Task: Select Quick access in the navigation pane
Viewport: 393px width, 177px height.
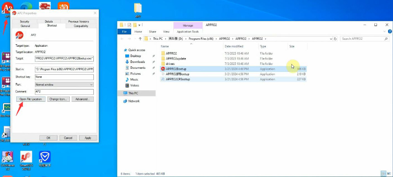Action: pyautogui.click(x=137, y=50)
